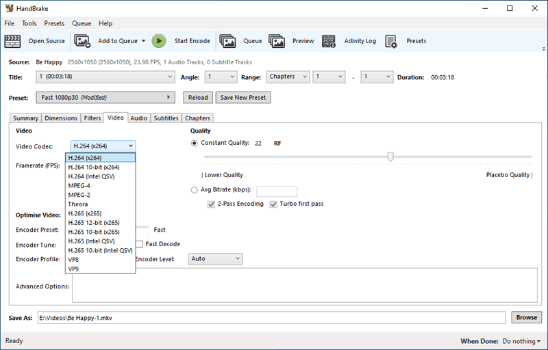Click the Advanced Options text area
This screenshot has height=350, width=548.
(305, 285)
